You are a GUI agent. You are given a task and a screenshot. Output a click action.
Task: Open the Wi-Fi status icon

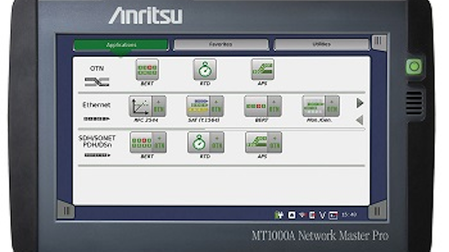coord(302,215)
